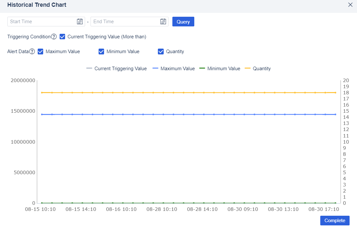Click the Start Time input field
The height and width of the screenshot is (227, 357).
[x=42, y=21]
